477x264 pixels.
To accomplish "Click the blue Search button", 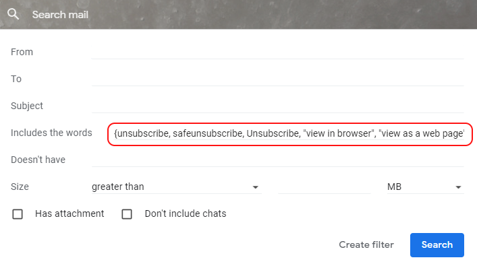I will click(437, 245).
